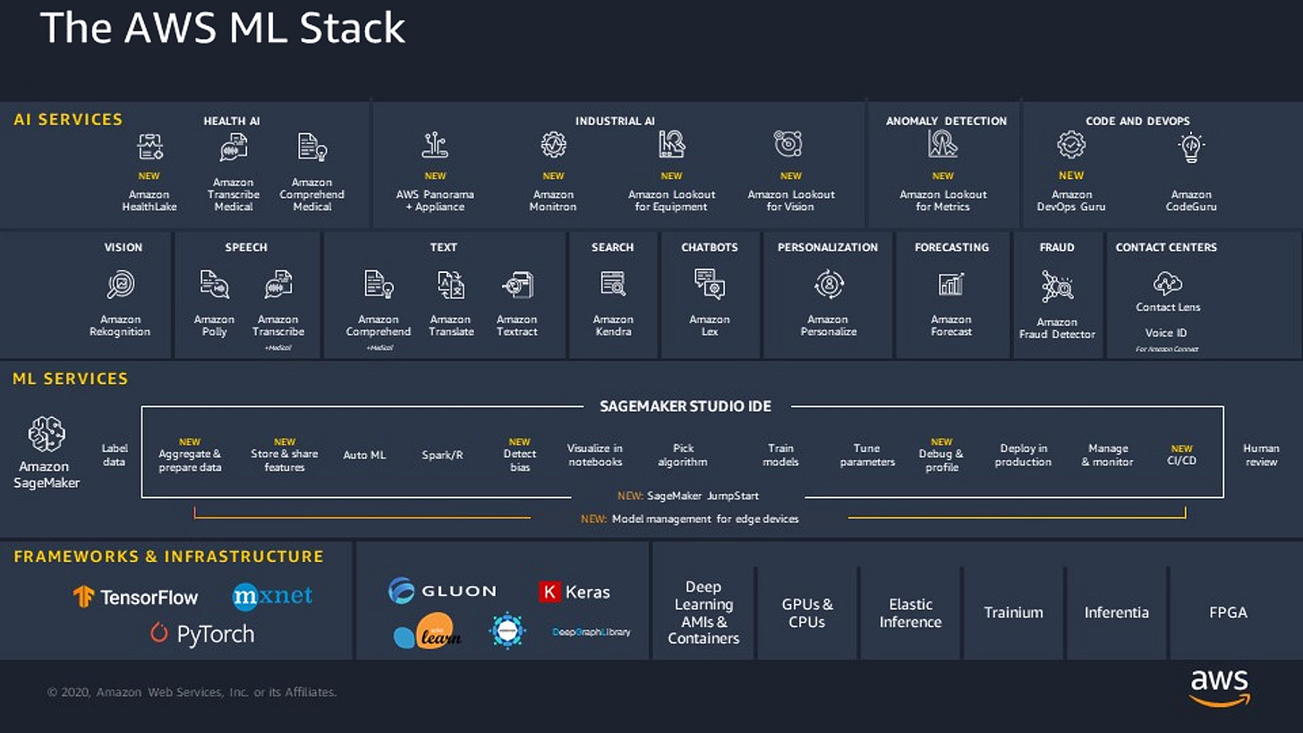The height and width of the screenshot is (733, 1303).
Task: Click the Auto ML step
Action: 364,455
